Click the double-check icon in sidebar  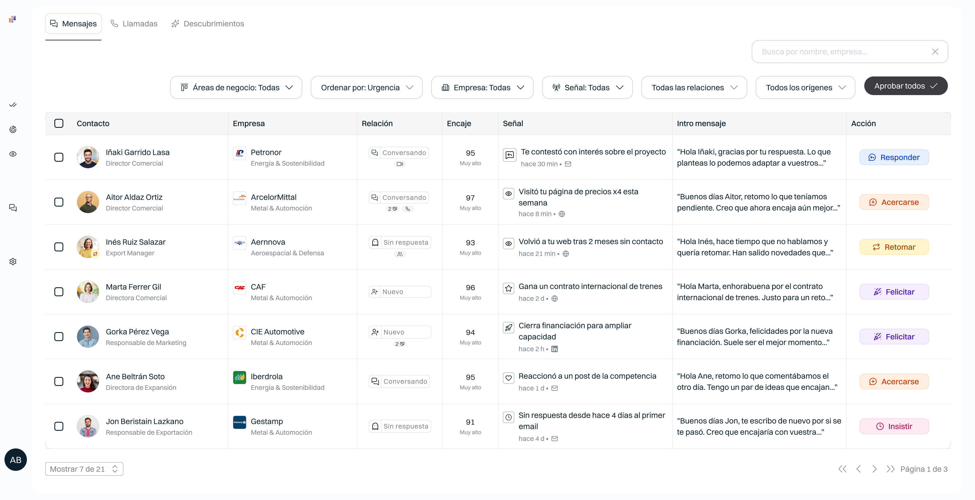tap(13, 105)
